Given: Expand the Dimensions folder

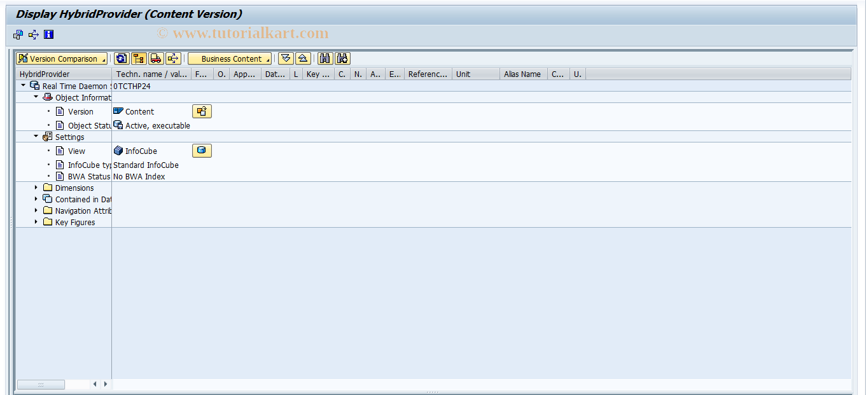Looking at the screenshot, I should coord(36,187).
